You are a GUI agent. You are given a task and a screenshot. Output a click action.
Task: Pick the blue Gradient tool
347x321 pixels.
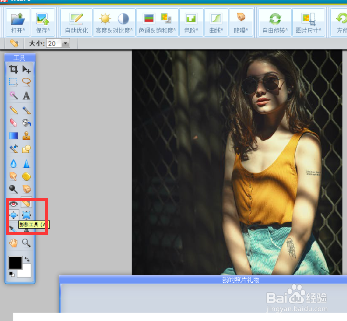tap(13, 136)
